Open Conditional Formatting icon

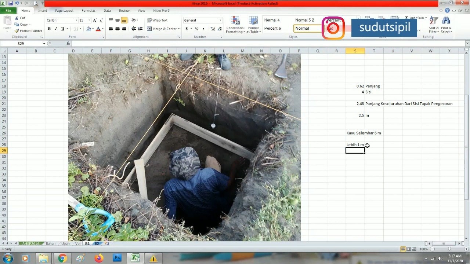[x=235, y=21]
